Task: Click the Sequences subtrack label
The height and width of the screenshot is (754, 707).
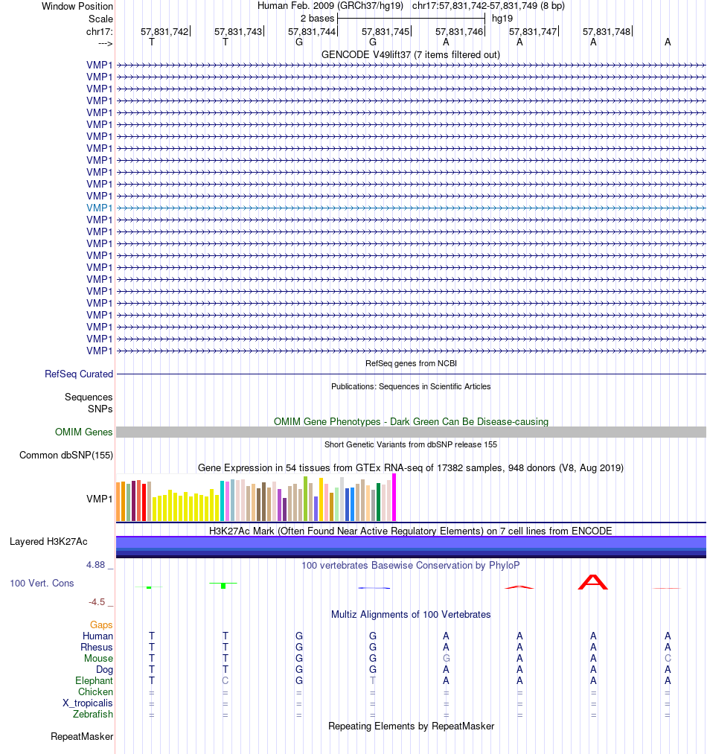Action: [x=89, y=397]
